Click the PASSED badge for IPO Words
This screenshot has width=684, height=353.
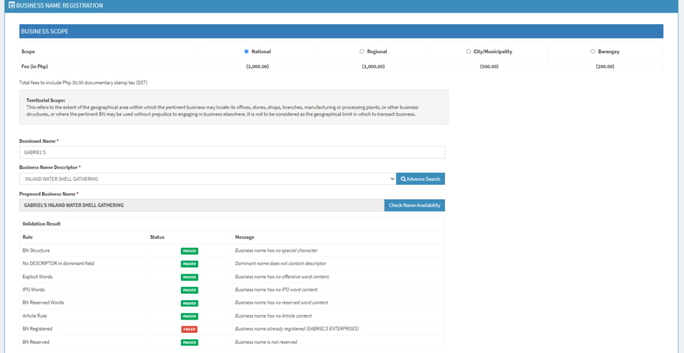[189, 290]
